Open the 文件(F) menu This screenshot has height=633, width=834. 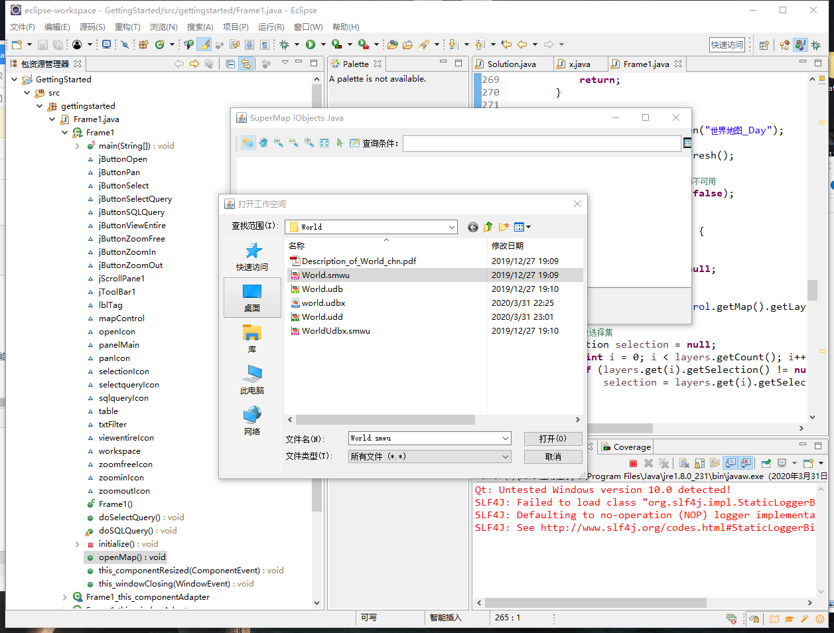coord(23,27)
